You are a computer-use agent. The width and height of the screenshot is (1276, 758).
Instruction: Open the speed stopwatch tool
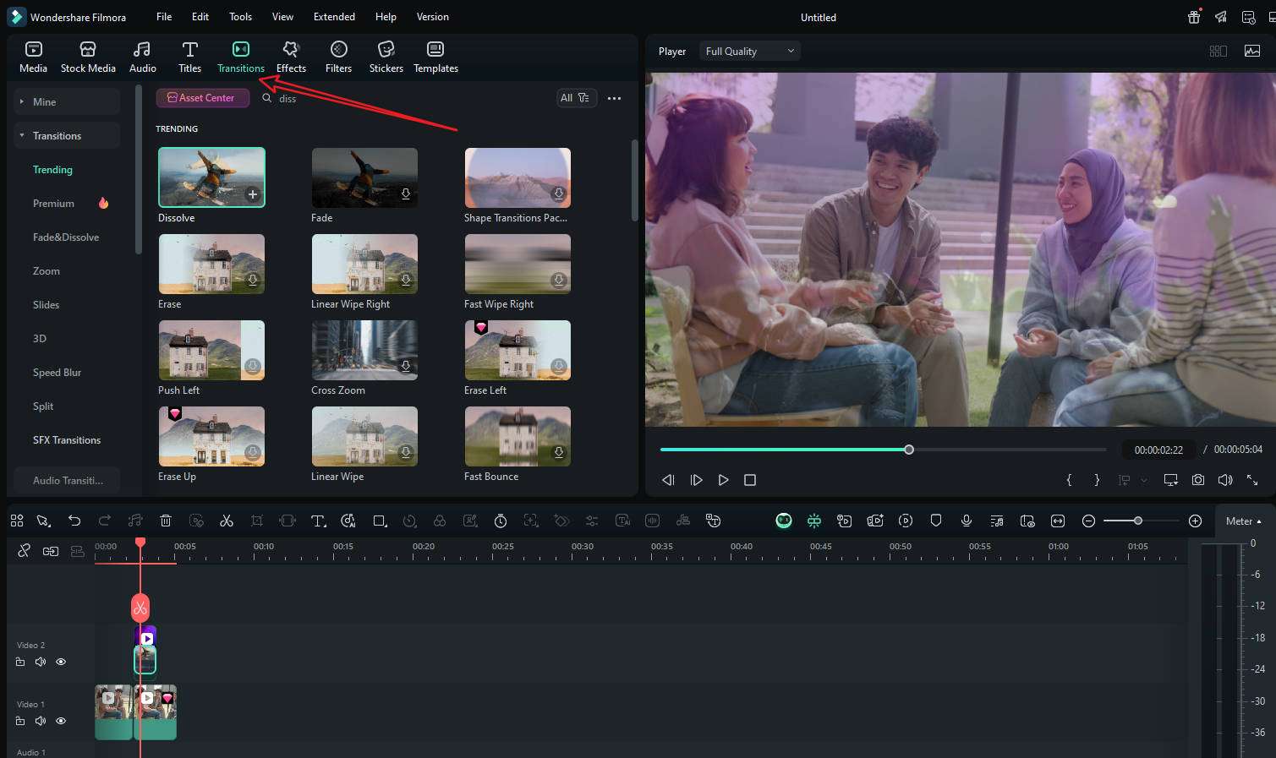tap(501, 521)
